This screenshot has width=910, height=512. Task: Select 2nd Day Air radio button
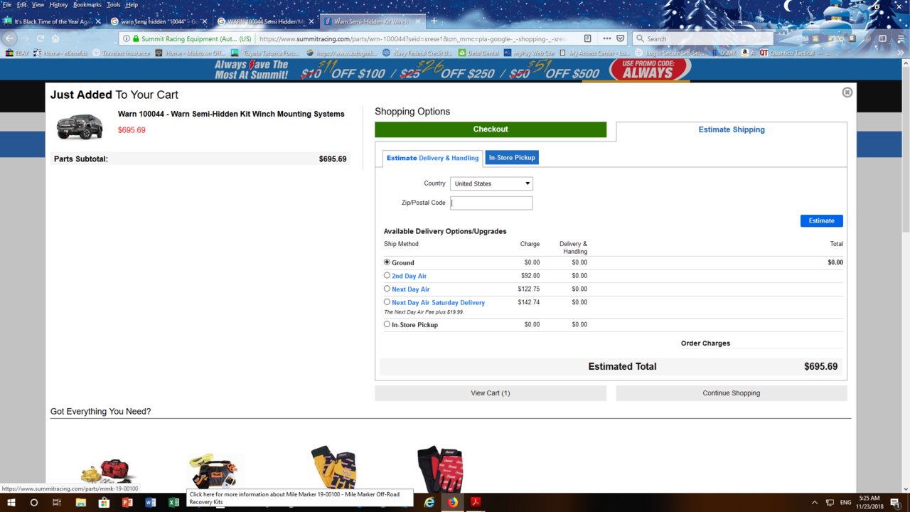387,275
